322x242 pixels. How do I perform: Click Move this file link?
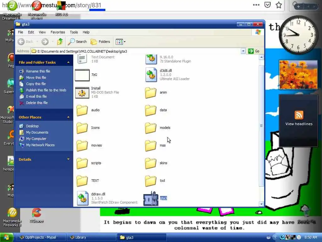click(x=36, y=78)
